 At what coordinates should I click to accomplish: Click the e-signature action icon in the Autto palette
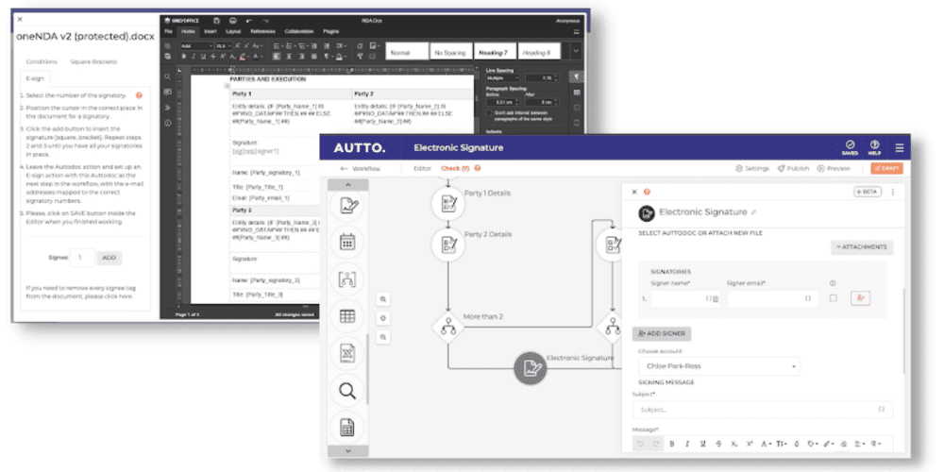346,205
